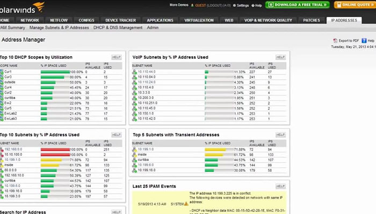
Task: Click icon beside curitiba in Transient Addresses
Action: [x=134, y=160]
